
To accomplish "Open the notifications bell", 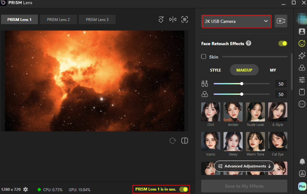I will 302,162.
